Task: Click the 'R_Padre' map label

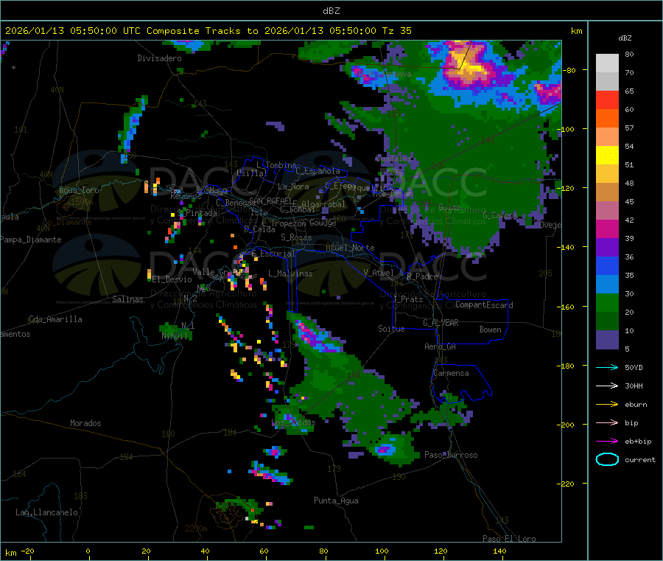Action: pos(422,276)
